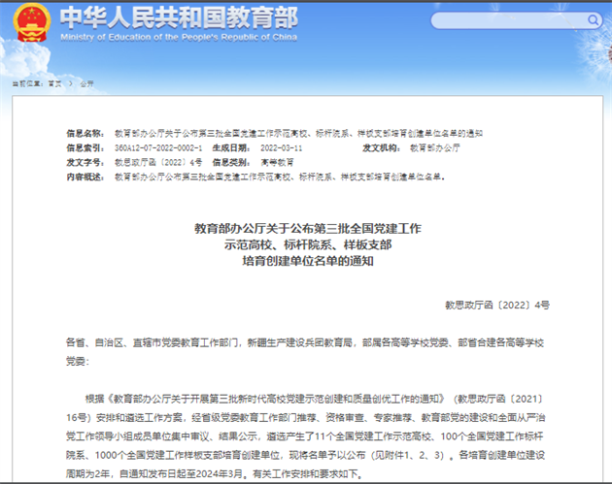Select the 内容概述 summary text

pyautogui.click(x=280, y=177)
